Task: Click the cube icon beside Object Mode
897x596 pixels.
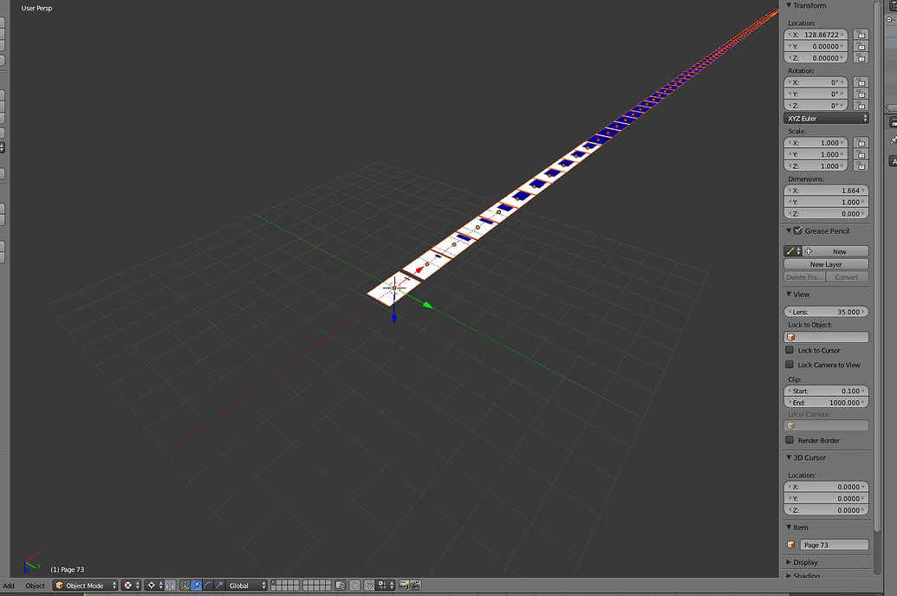Action: tap(60, 585)
